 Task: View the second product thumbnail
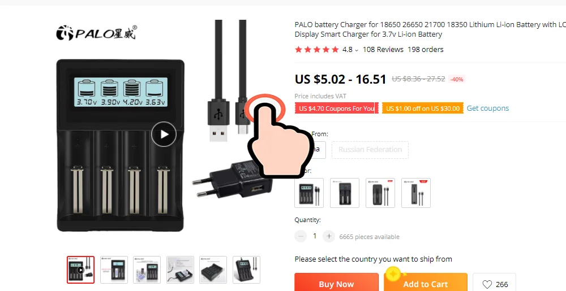[114, 270]
